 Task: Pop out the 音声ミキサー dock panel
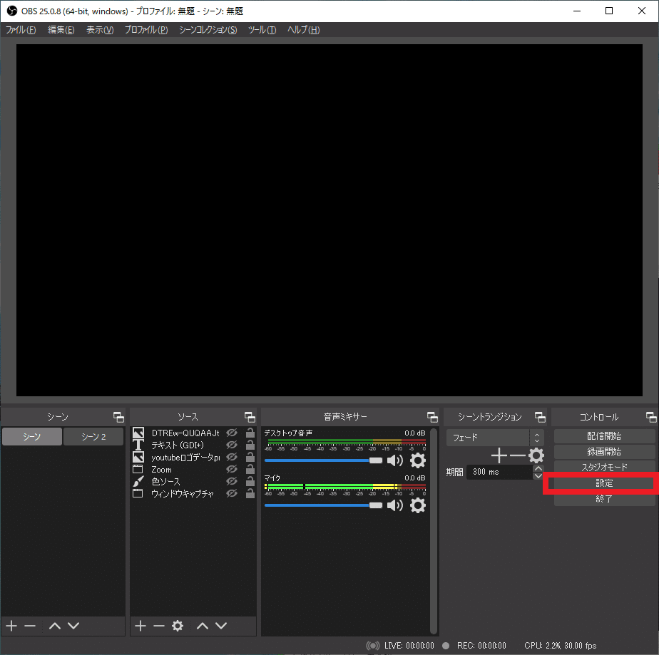(x=432, y=417)
